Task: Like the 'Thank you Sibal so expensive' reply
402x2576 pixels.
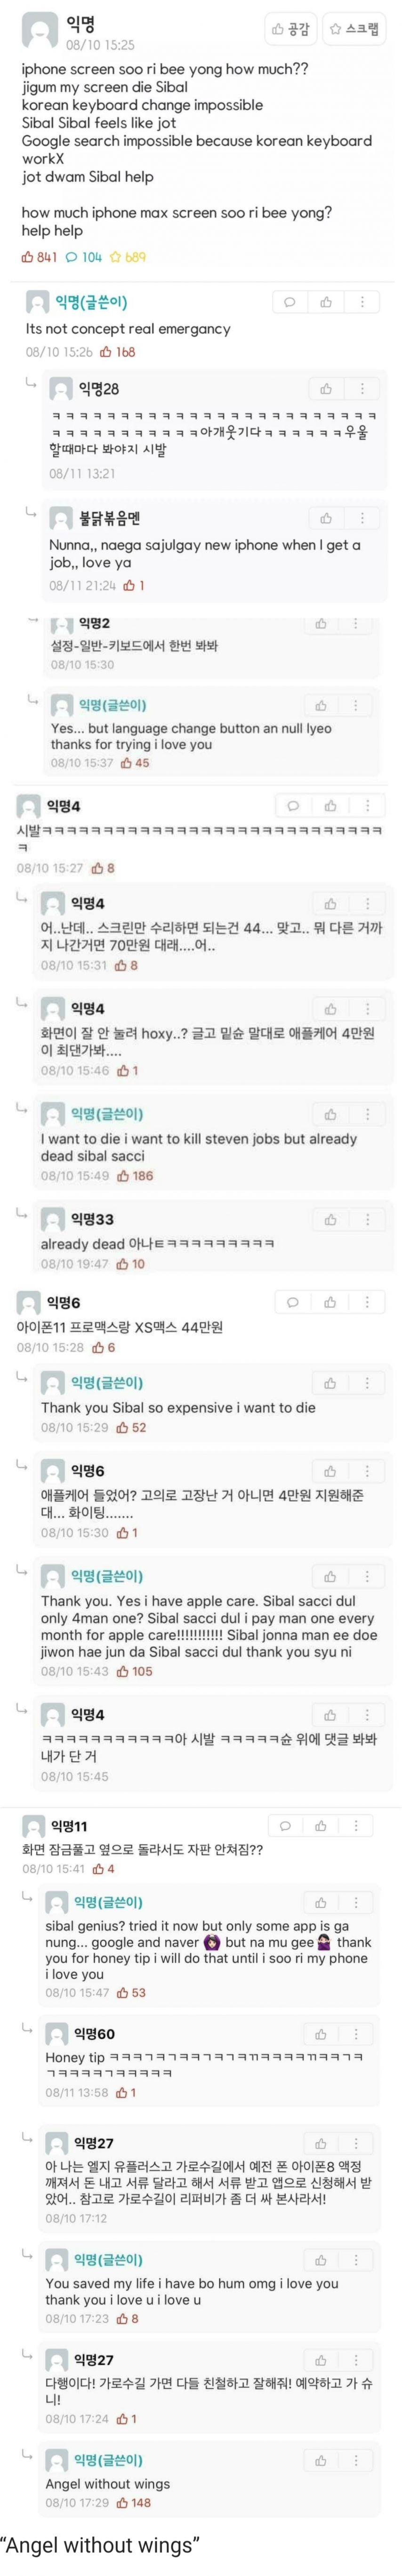Action: (330, 1383)
